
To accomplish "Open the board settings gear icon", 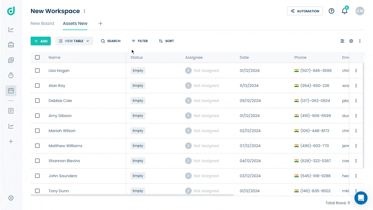I will [x=351, y=41].
